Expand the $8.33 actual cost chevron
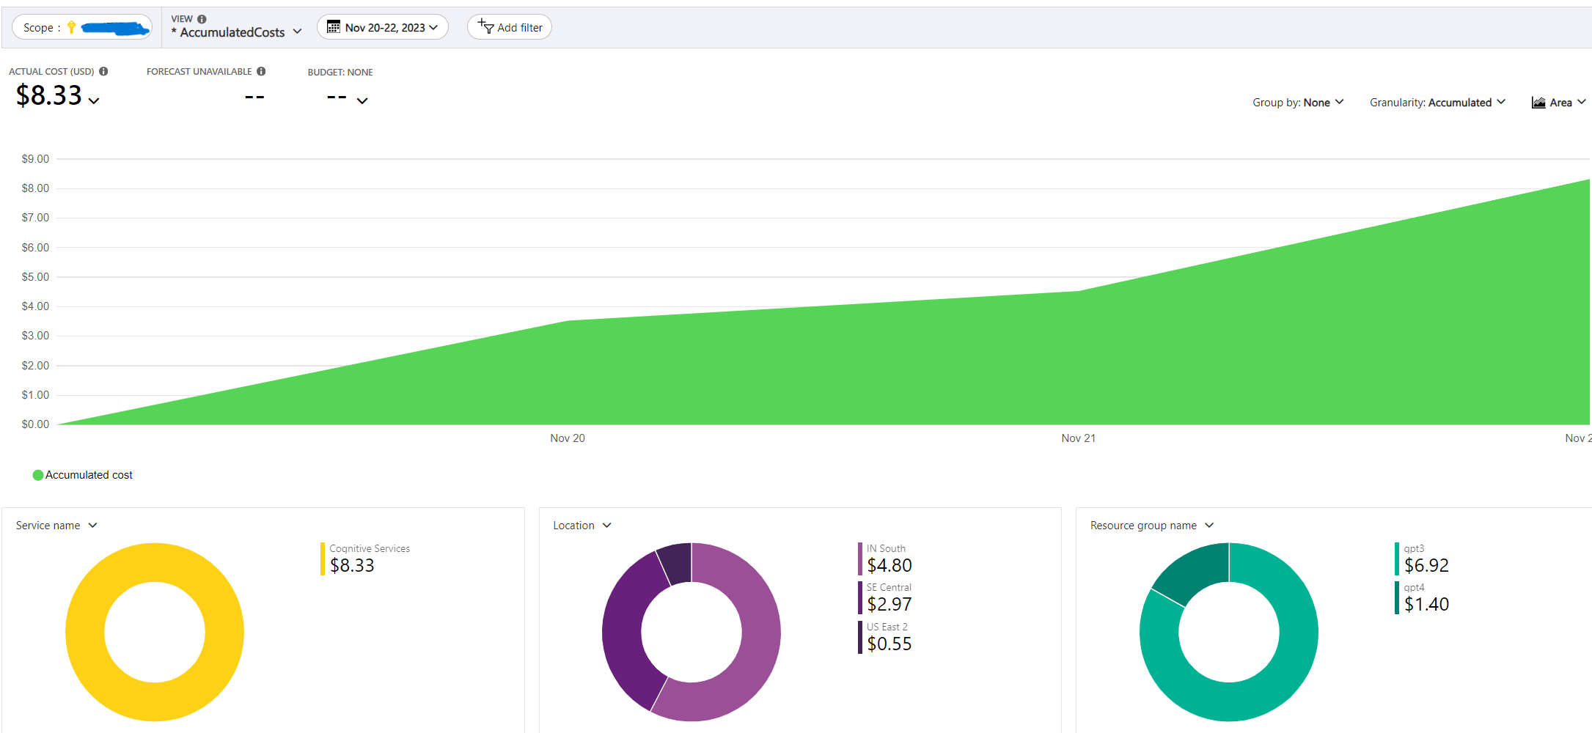The width and height of the screenshot is (1592, 733). coord(94,100)
